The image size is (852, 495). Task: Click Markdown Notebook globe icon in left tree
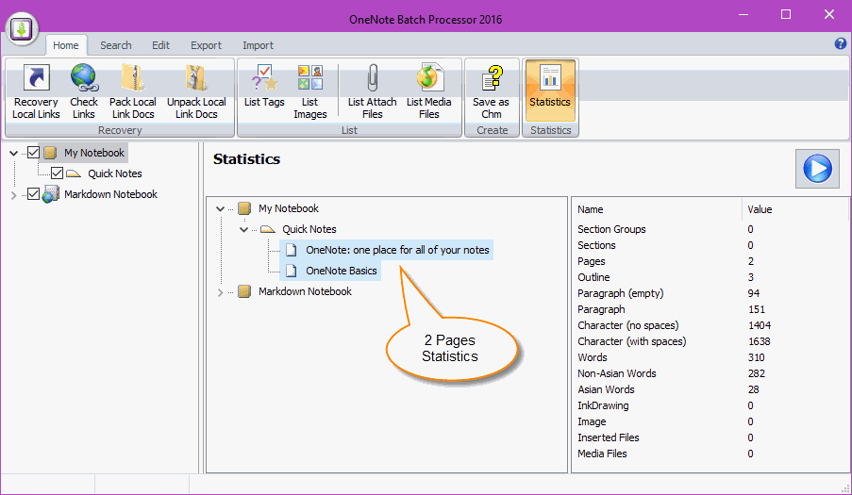click(50, 194)
